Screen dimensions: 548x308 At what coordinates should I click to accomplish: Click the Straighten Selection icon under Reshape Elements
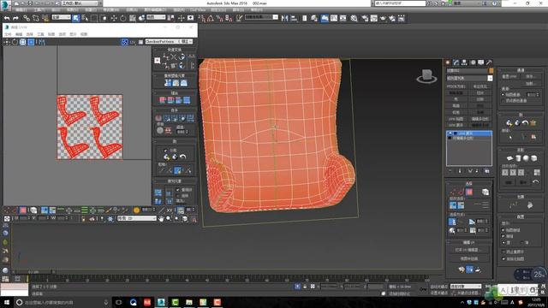coord(168,83)
